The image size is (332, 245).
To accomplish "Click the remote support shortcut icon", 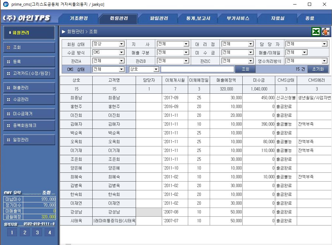I will coord(325,32).
